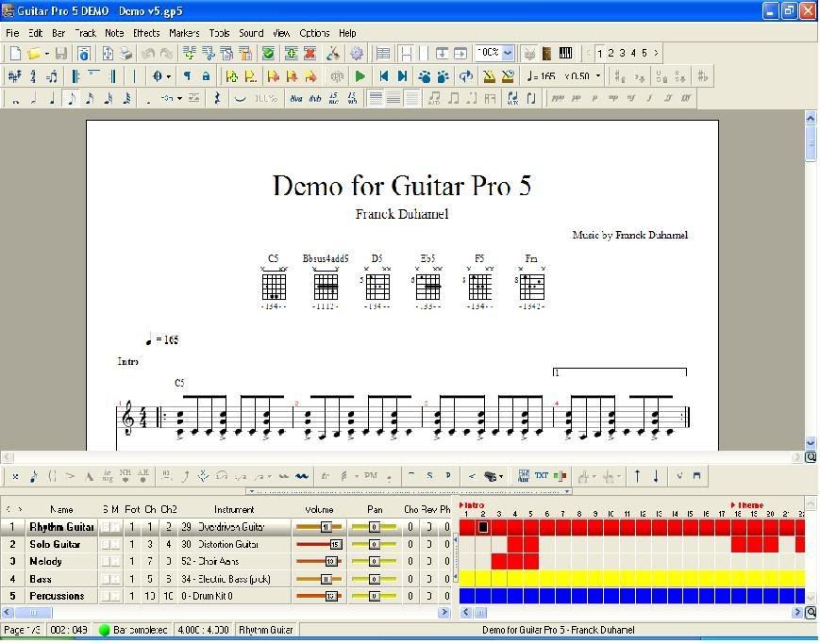
Task: Toggle solo or mute box for Solo Guitar
Action: coord(110,545)
